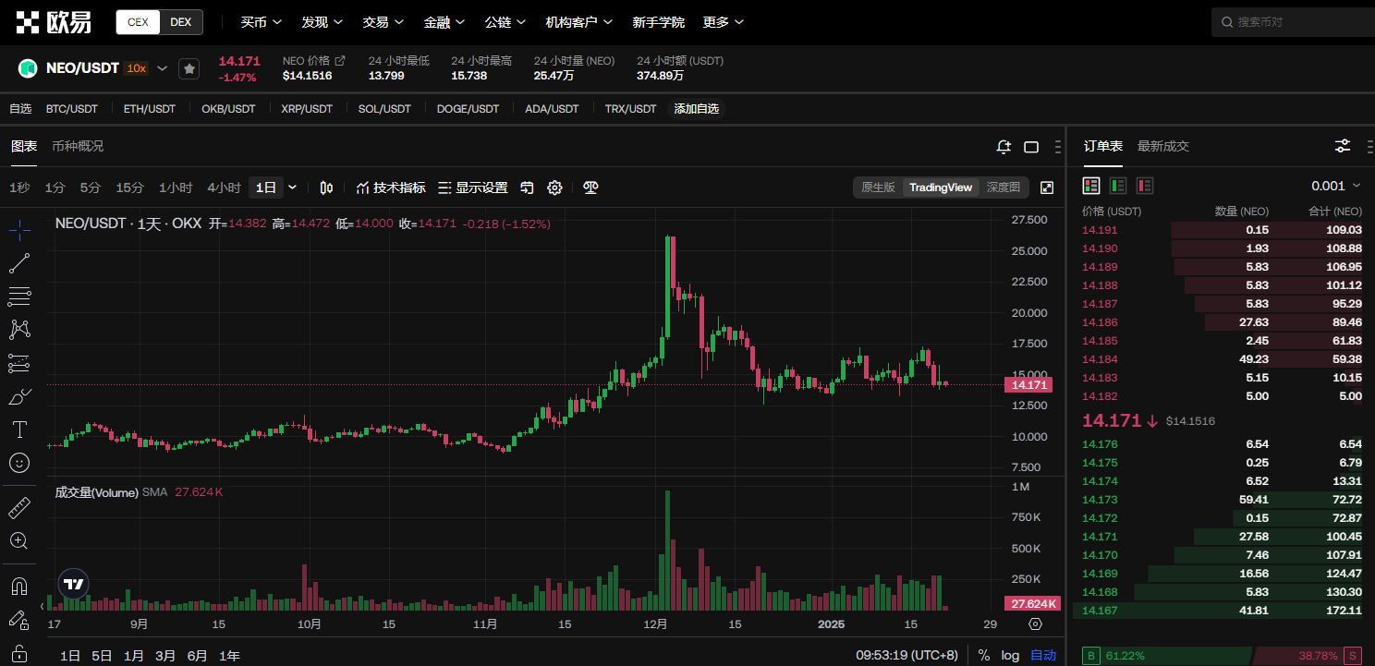Click the price alert bell icon

click(1004, 147)
